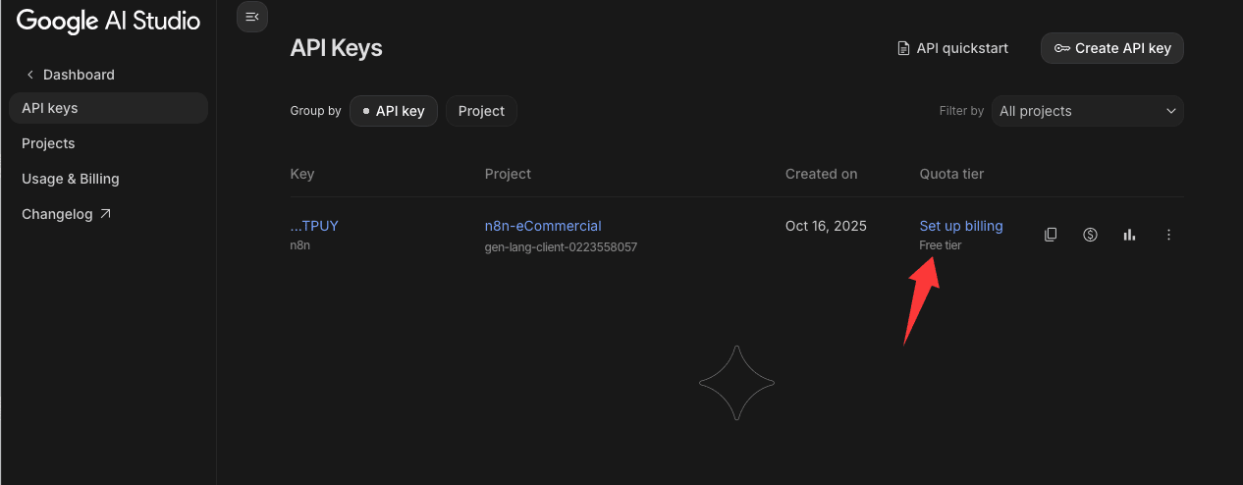The height and width of the screenshot is (485, 1243).
Task: Click the back arrow beside Dashboard
Action: point(29,75)
